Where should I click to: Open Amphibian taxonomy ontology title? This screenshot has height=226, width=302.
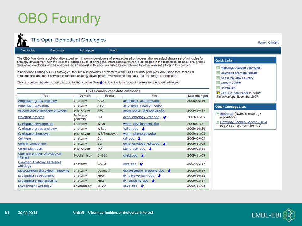(x=34, y=106)
